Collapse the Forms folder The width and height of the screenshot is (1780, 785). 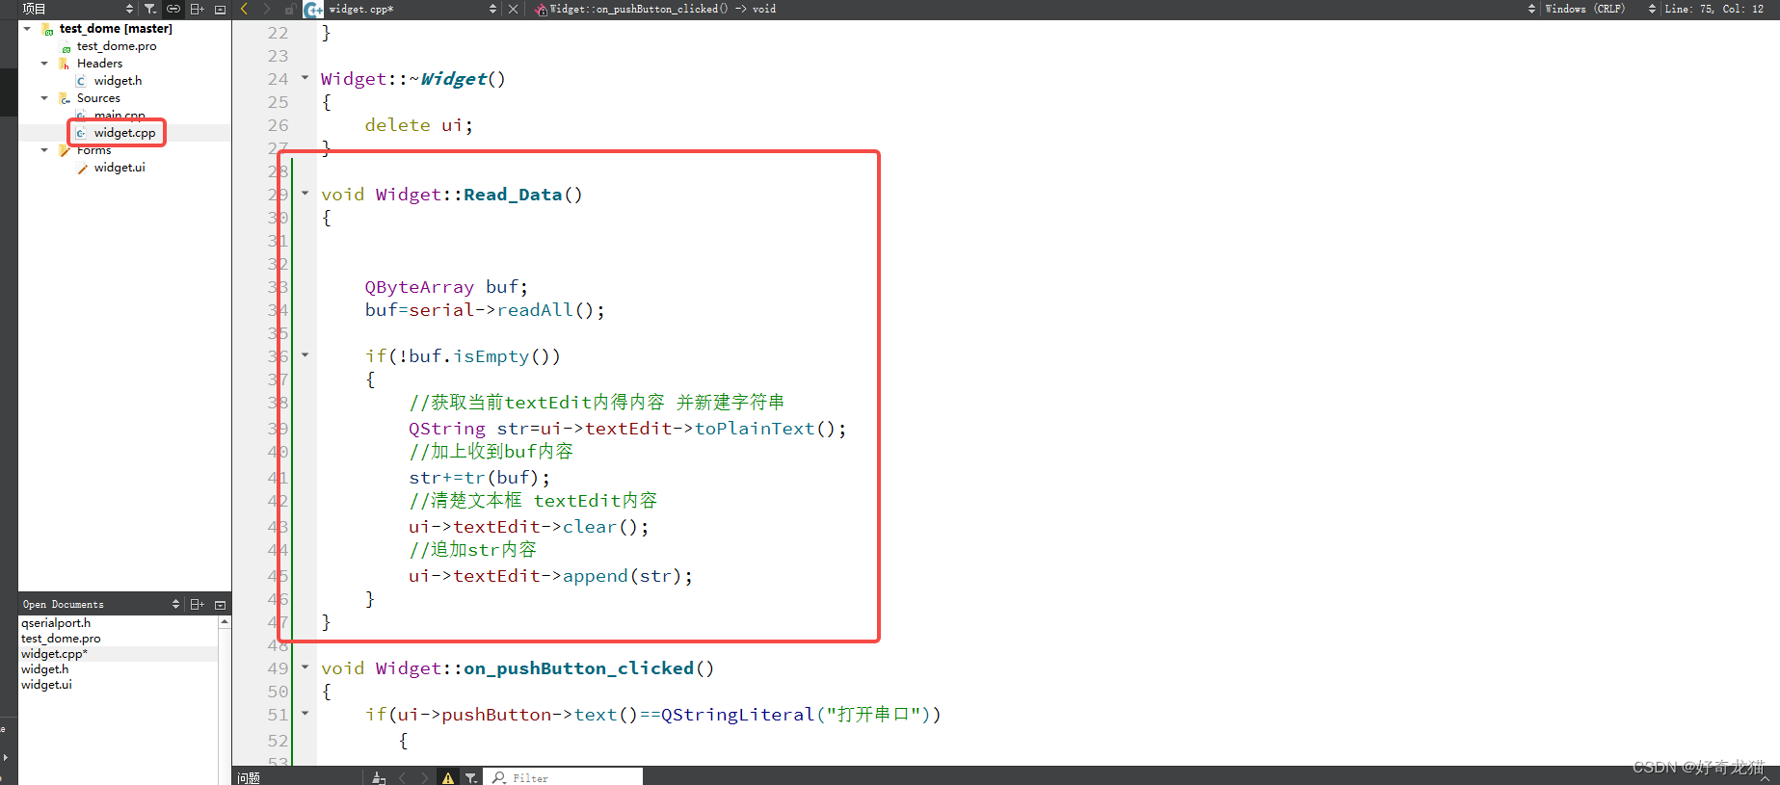pyautogui.click(x=44, y=150)
